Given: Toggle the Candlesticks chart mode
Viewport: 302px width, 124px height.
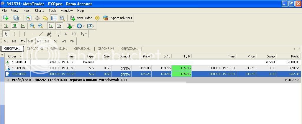Looking at the screenshot, I should (14, 26).
